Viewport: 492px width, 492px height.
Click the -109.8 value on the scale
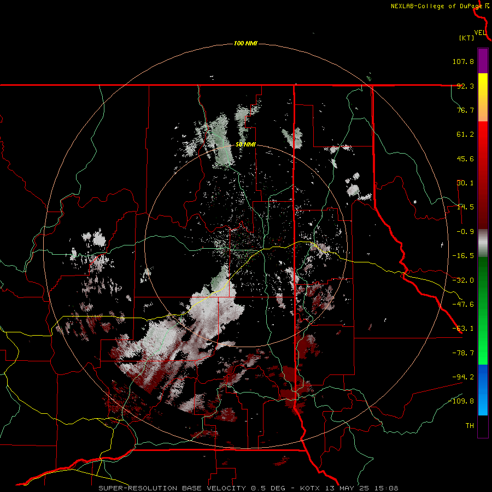tap(461, 401)
